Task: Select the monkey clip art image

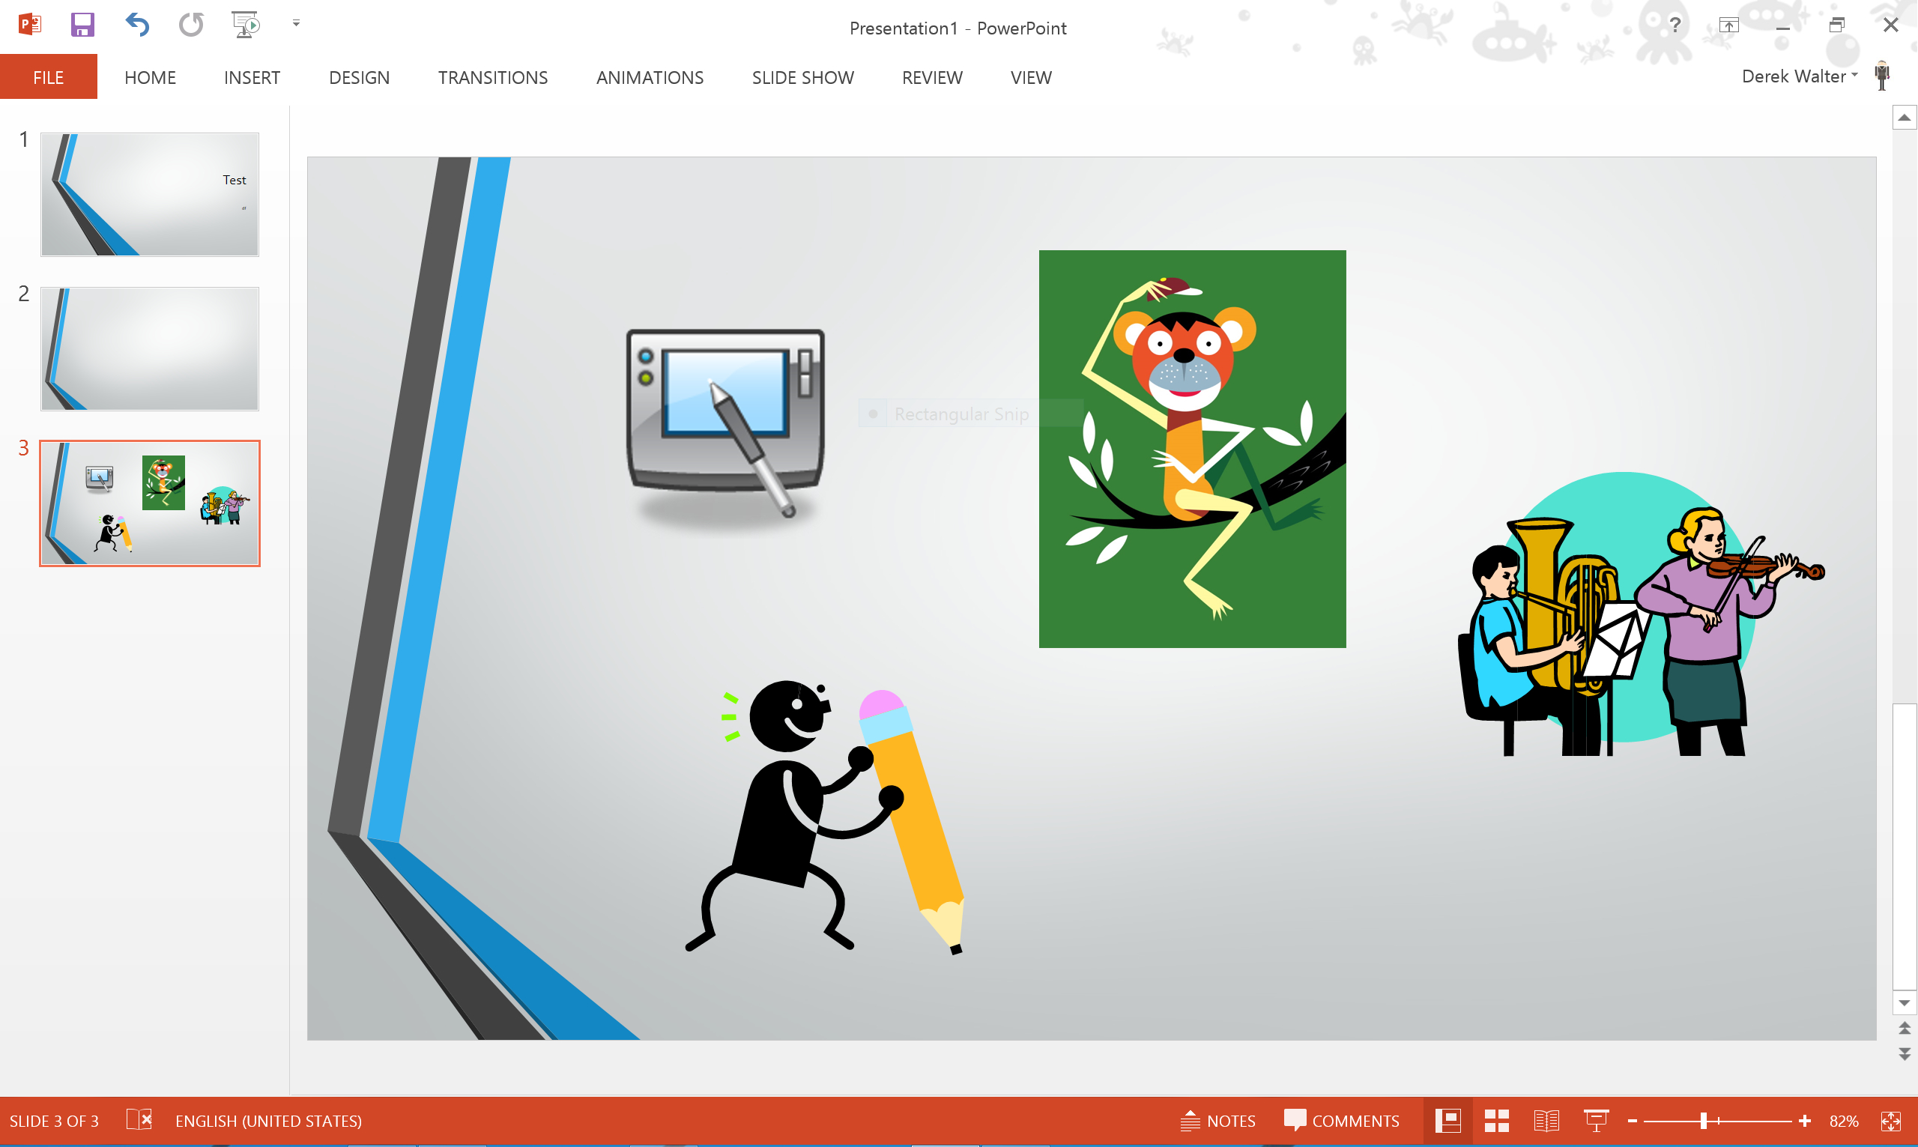Action: [1192, 448]
